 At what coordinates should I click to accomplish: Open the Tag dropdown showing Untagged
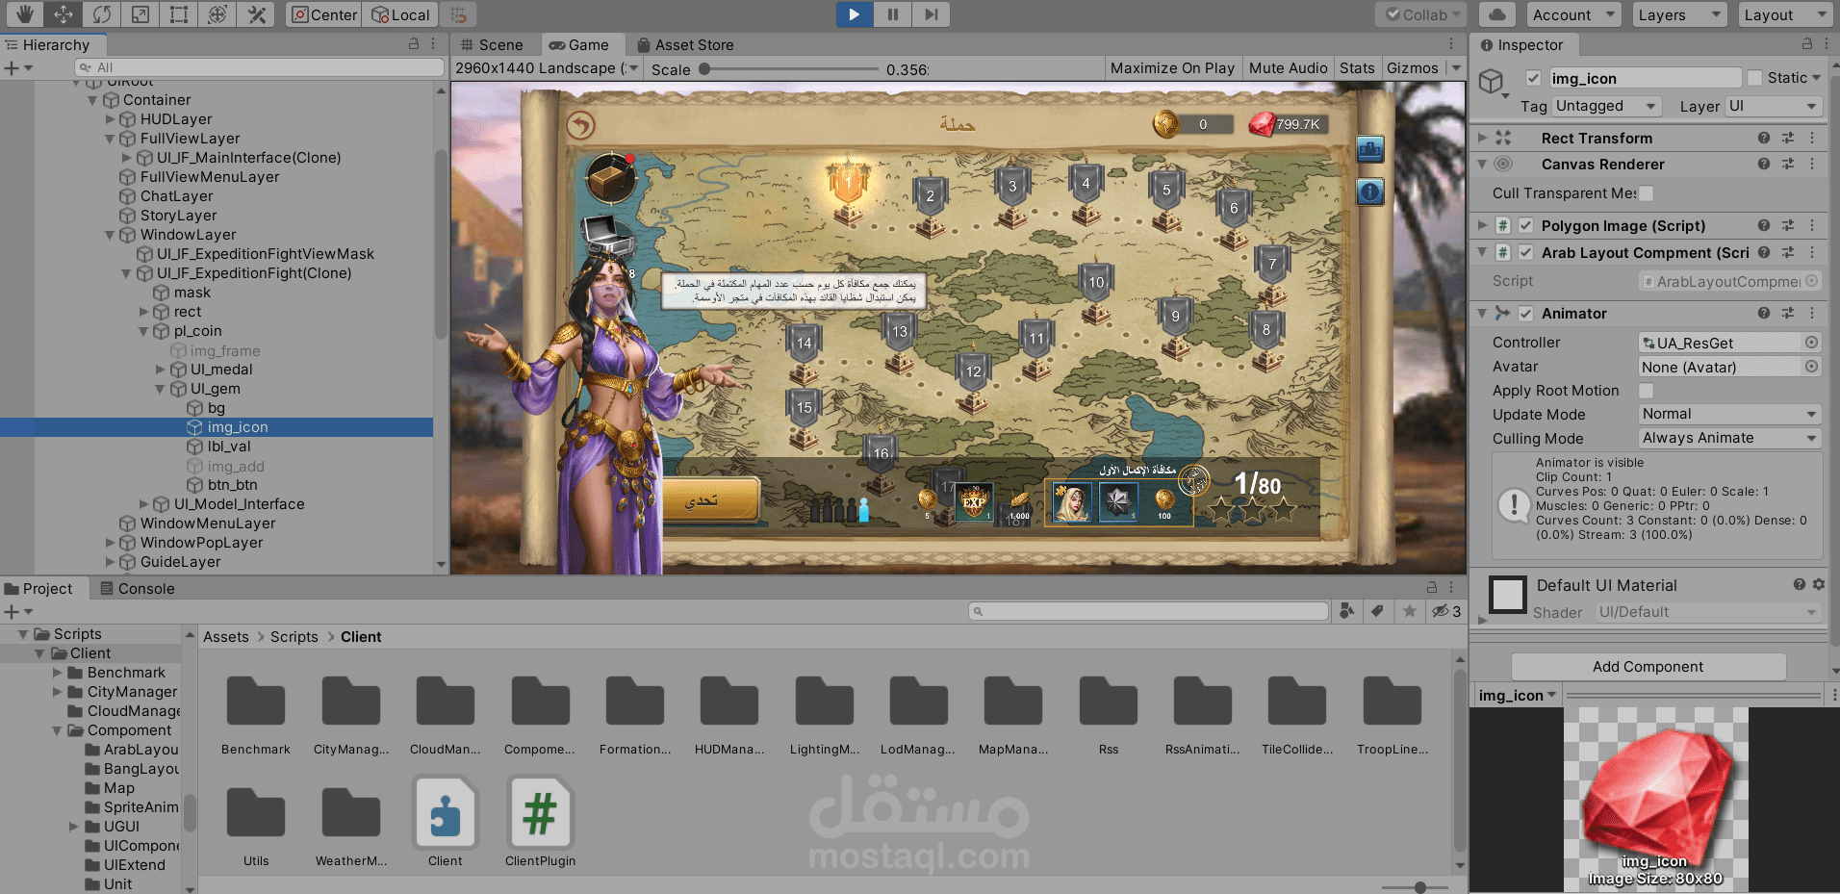point(1606,106)
